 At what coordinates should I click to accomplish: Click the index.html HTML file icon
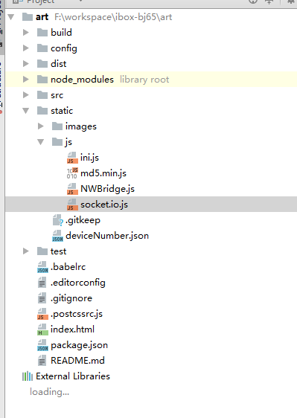pos(42,329)
